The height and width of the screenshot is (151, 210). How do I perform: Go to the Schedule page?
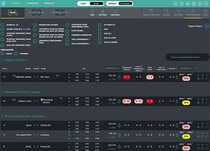coord(32,3)
